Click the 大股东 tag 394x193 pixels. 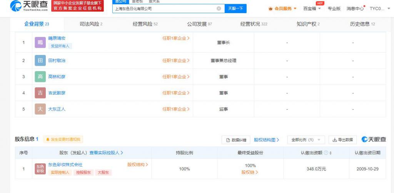click(103, 173)
